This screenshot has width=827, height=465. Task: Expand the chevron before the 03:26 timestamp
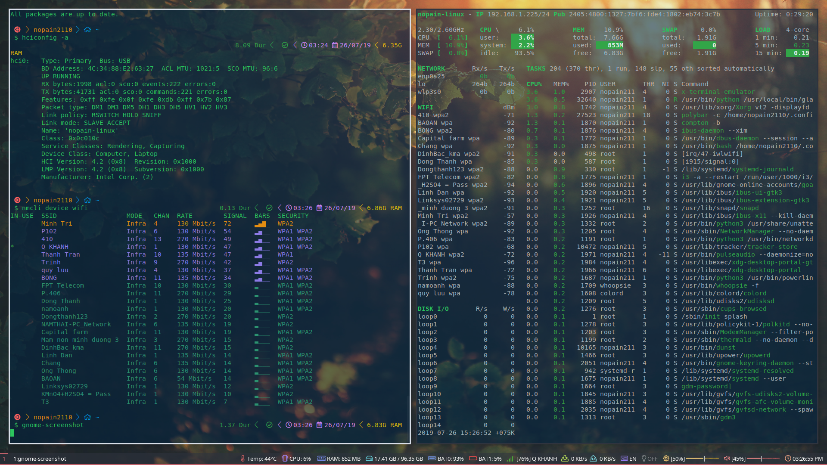coord(280,208)
